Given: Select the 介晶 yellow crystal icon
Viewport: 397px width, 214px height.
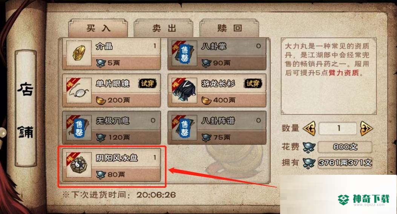Looking at the screenshot, I should (x=79, y=53).
